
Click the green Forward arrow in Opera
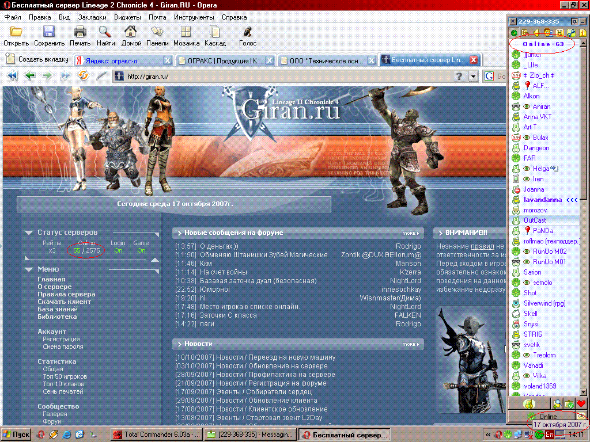(47, 76)
